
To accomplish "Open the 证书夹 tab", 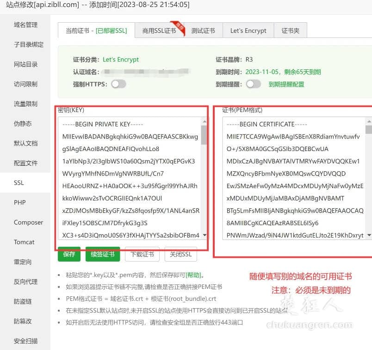I will coord(290,30).
